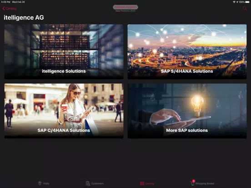
Task: Open SAP C/4HANA Solutions category card
Action: click(x=64, y=111)
